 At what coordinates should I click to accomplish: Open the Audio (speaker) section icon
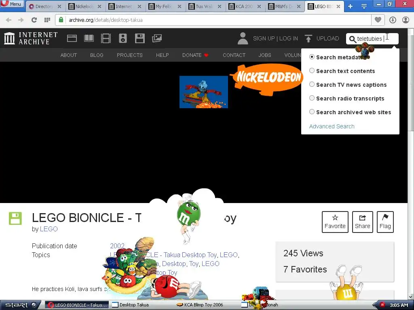point(123,38)
